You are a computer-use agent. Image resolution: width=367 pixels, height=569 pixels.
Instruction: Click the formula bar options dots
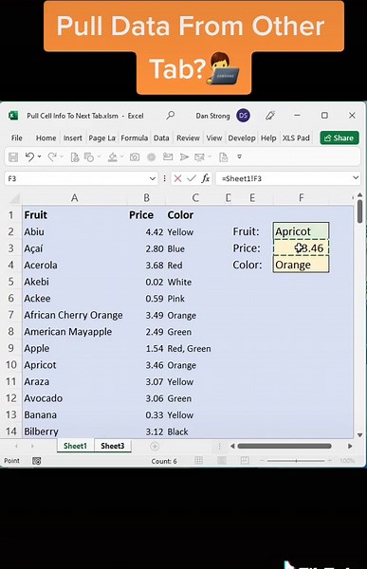point(164,178)
